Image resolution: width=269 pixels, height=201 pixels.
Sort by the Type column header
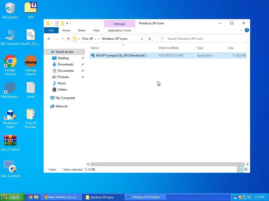[x=211, y=48]
